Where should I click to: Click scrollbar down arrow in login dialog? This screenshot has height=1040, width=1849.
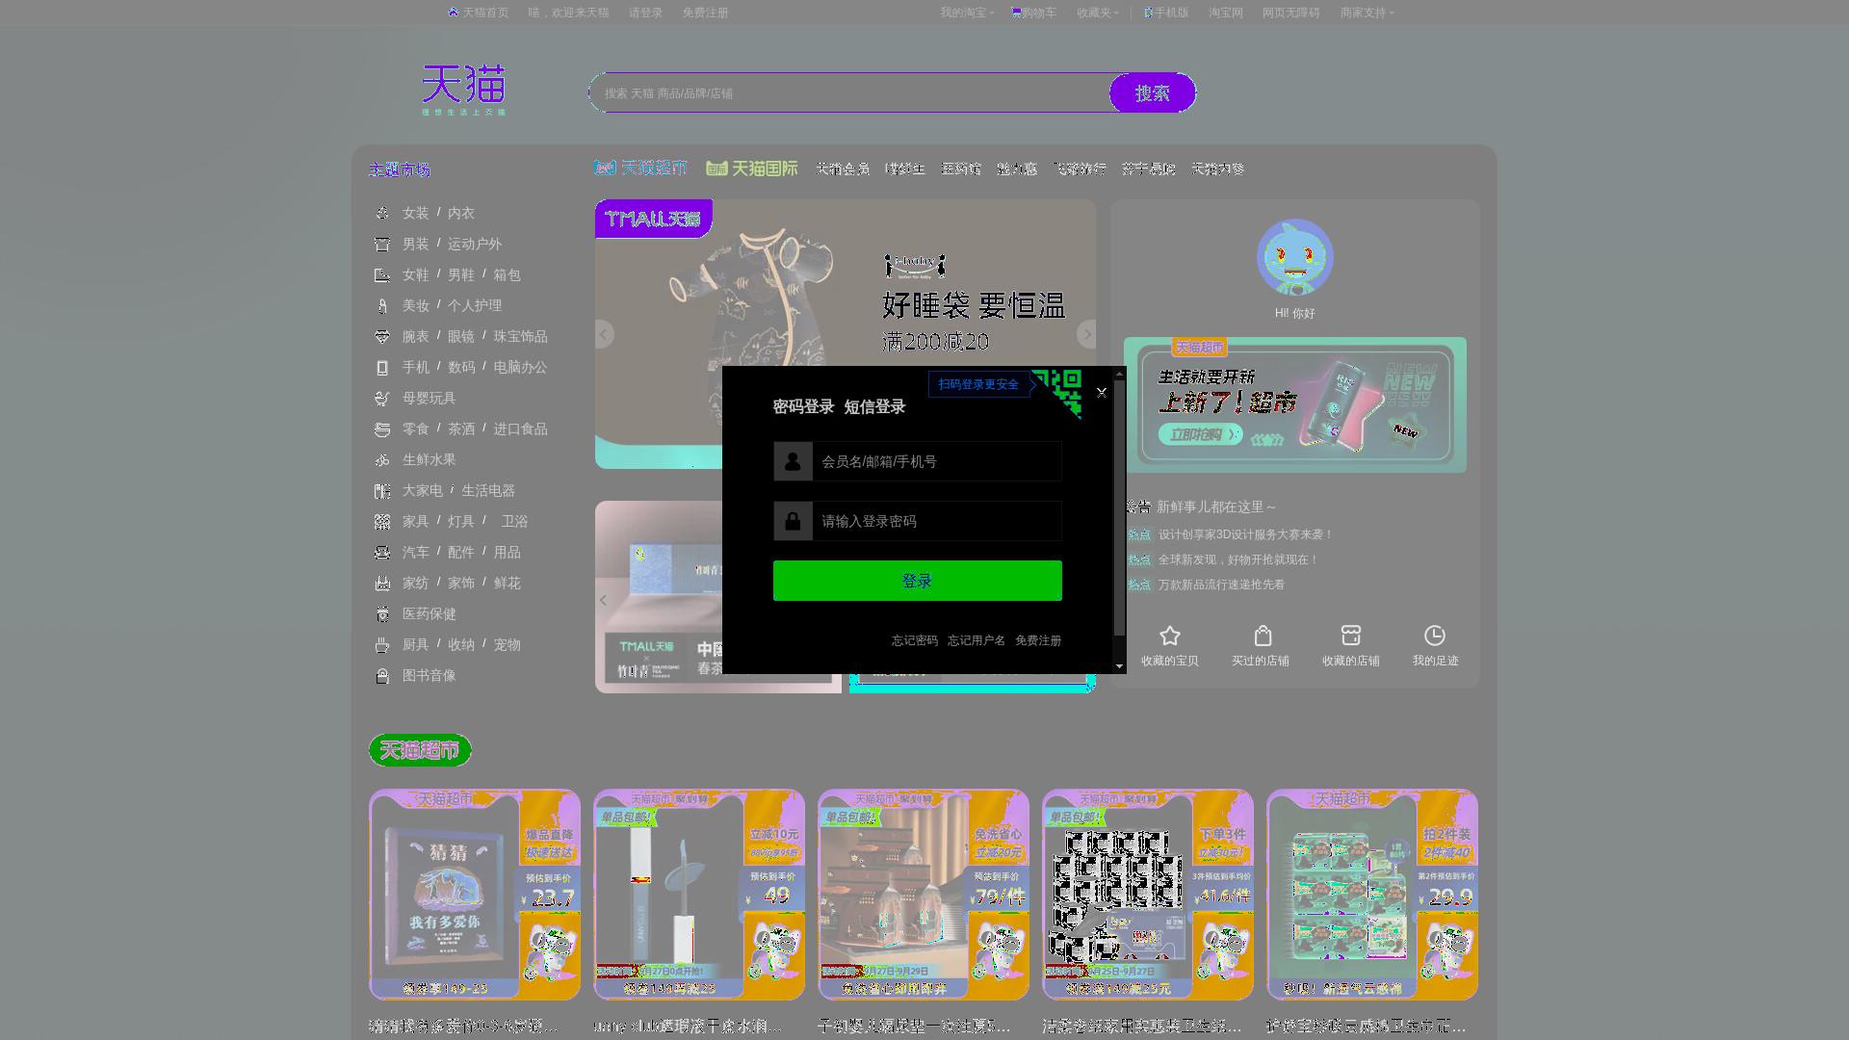[1119, 665]
